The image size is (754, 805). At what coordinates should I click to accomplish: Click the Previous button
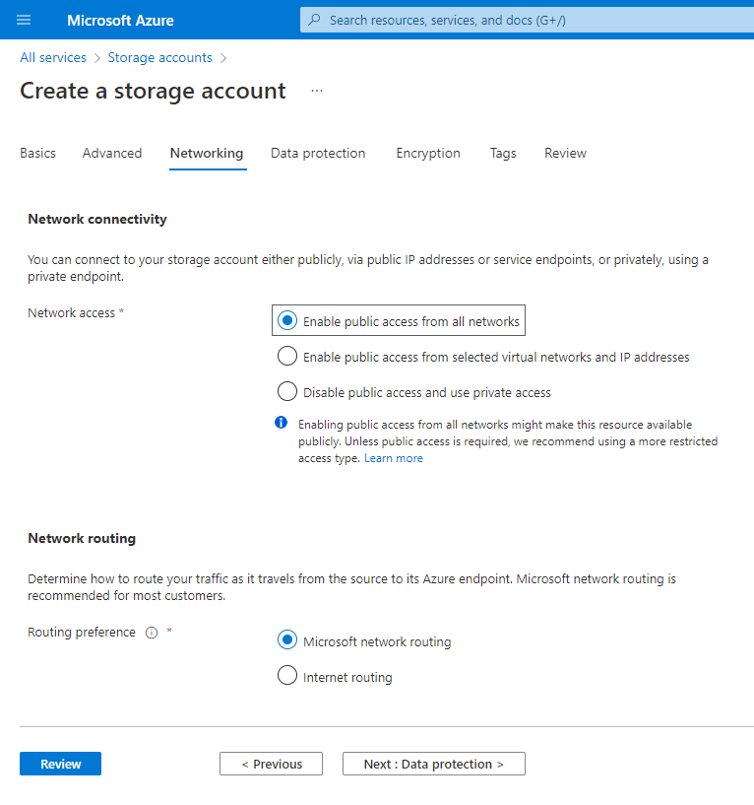point(272,764)
